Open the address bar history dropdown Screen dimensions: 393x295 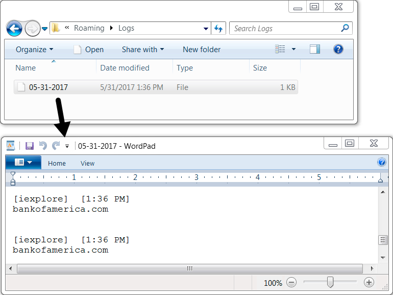click(x=206, y=29)
